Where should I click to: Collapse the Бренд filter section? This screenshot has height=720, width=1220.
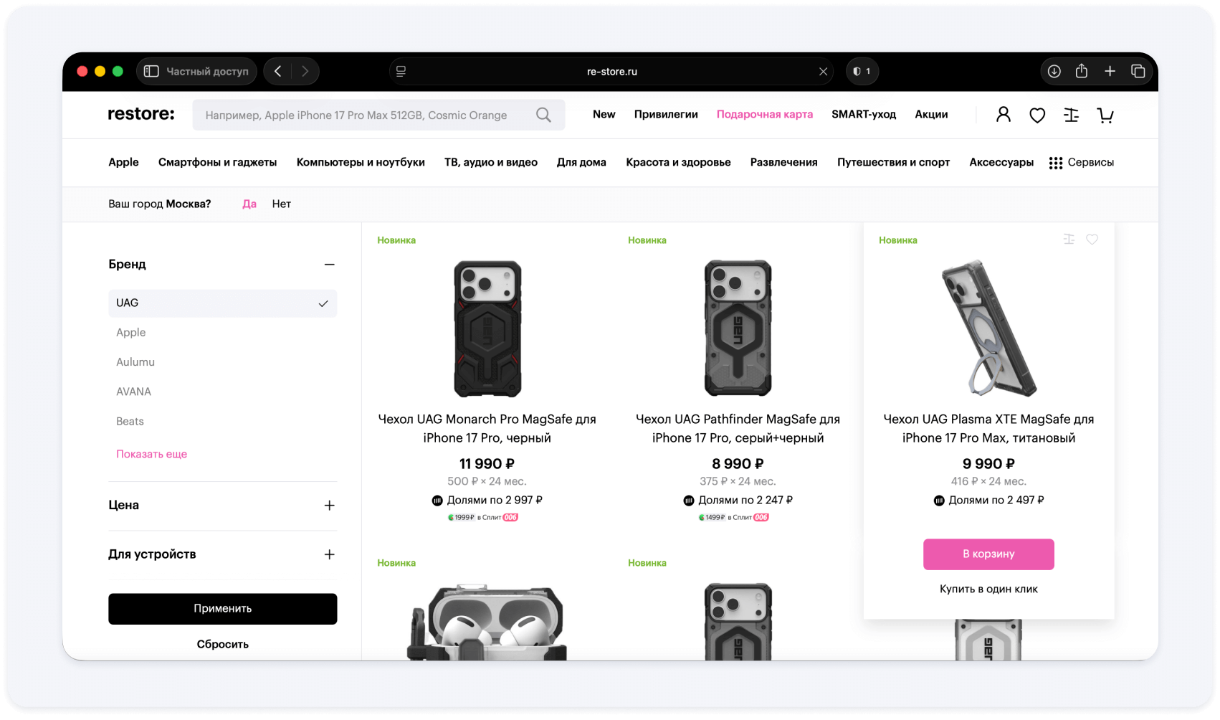(329, 265)
